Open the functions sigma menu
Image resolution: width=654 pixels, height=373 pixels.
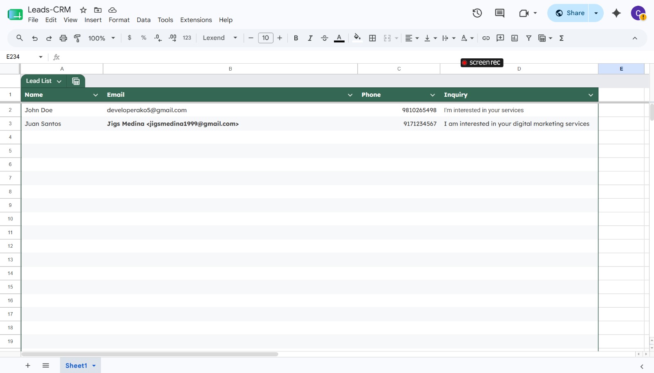(562, 38)
